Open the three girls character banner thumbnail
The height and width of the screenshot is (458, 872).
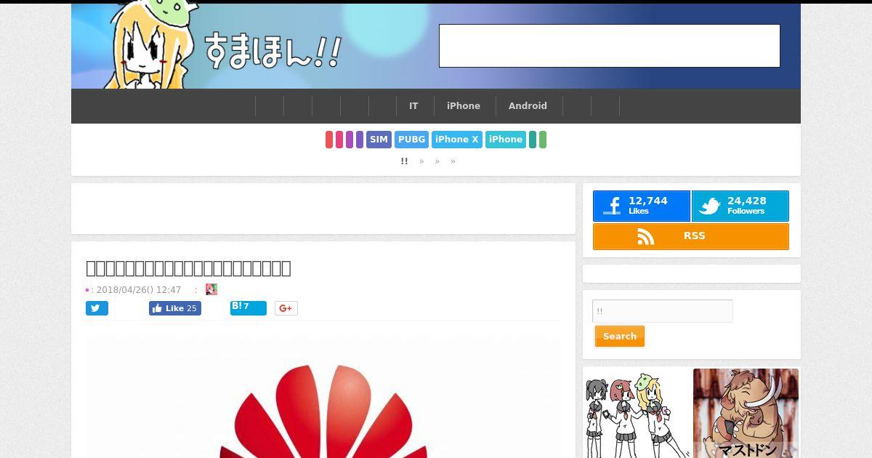tap(637, 413)
